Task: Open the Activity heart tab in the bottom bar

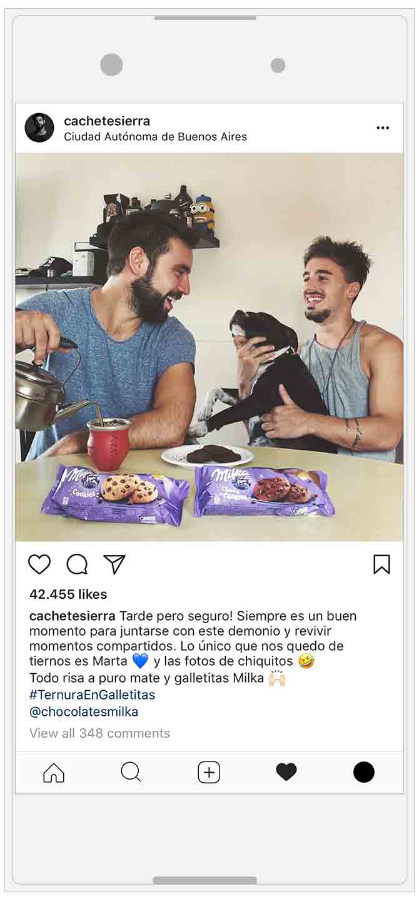Action: point(286,773)
